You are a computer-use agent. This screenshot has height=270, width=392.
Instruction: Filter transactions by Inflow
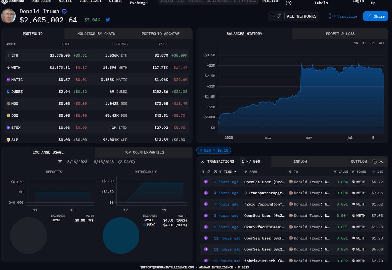pos(300,161)
